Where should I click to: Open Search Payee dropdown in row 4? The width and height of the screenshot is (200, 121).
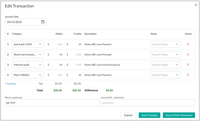165,75
